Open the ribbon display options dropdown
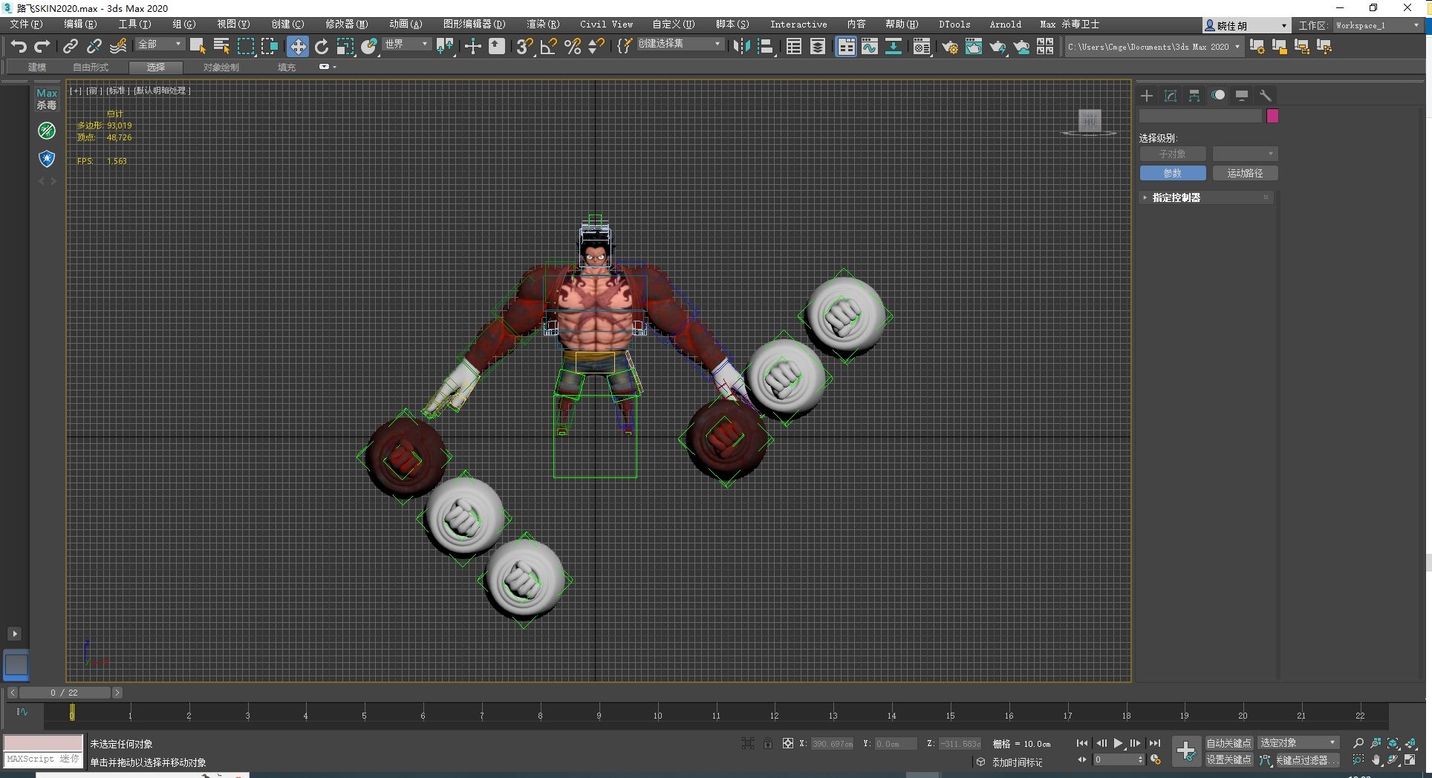 pyautogui.click(x=328, y=67)
